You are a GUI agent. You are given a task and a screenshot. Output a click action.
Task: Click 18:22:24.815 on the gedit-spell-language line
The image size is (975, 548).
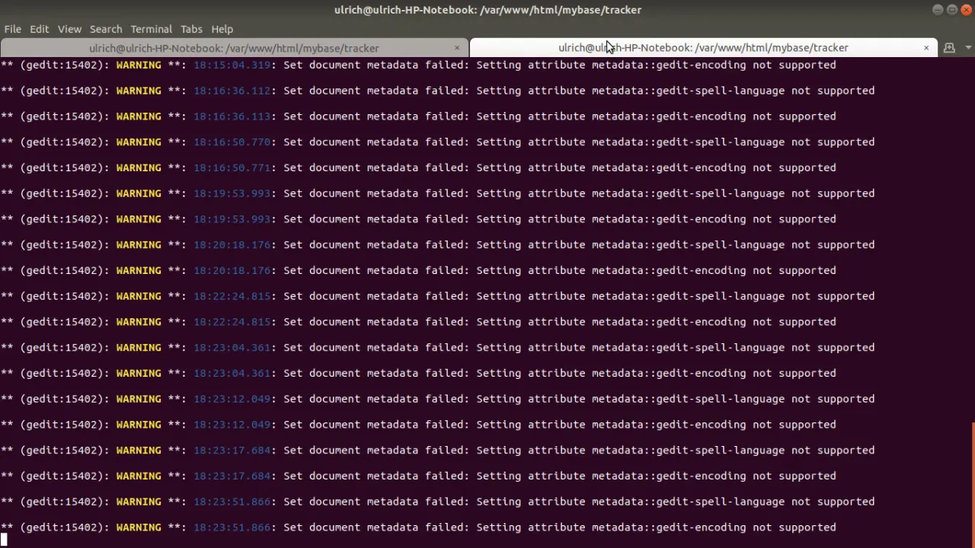pos(232,296)
